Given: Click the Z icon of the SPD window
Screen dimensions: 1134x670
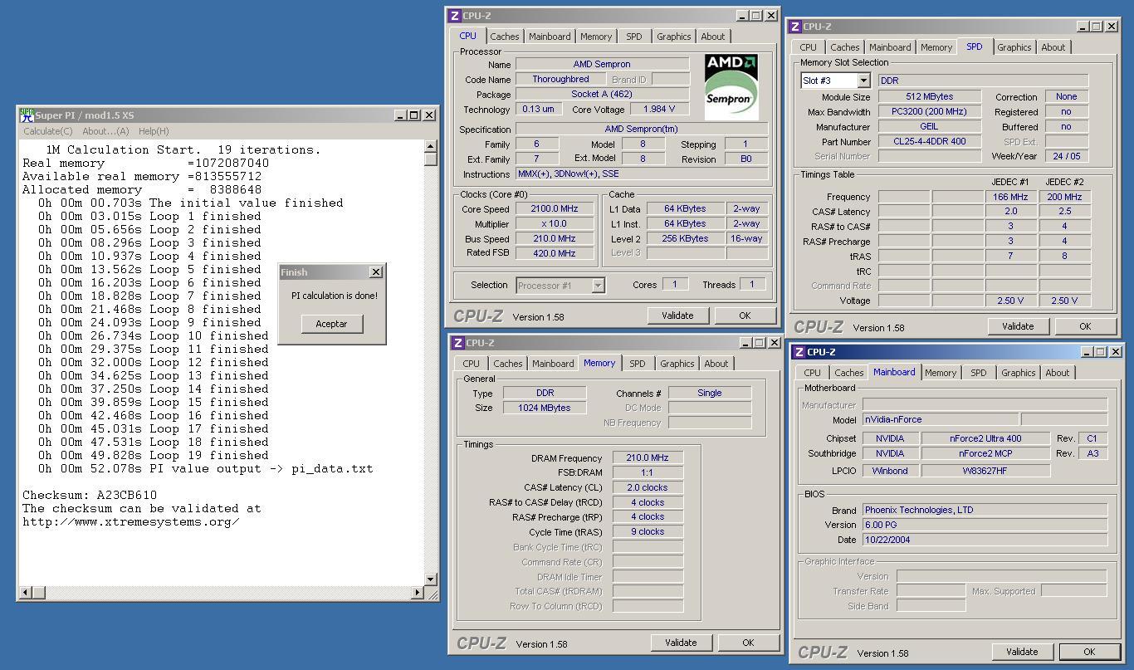Looking at the screenshot, I should pyautogui.click(x=794, y=27).
